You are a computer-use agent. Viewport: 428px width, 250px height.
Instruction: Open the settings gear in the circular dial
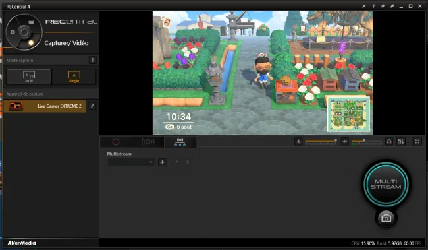pyautogui.click(x=13, y=32)
